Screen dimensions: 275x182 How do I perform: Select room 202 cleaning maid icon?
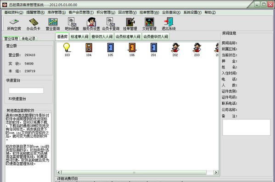(175, 48)
